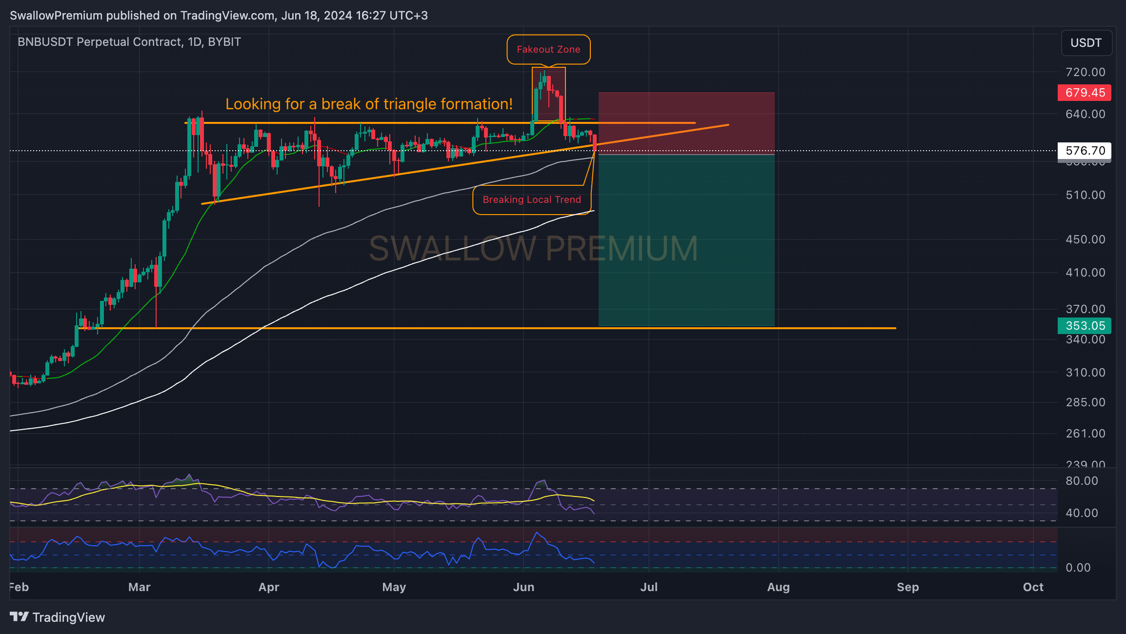1126x634 pixels.
Task: Click the Breaking Local Trend callout label
Action: pyautogui.click(x=532, y=199)
